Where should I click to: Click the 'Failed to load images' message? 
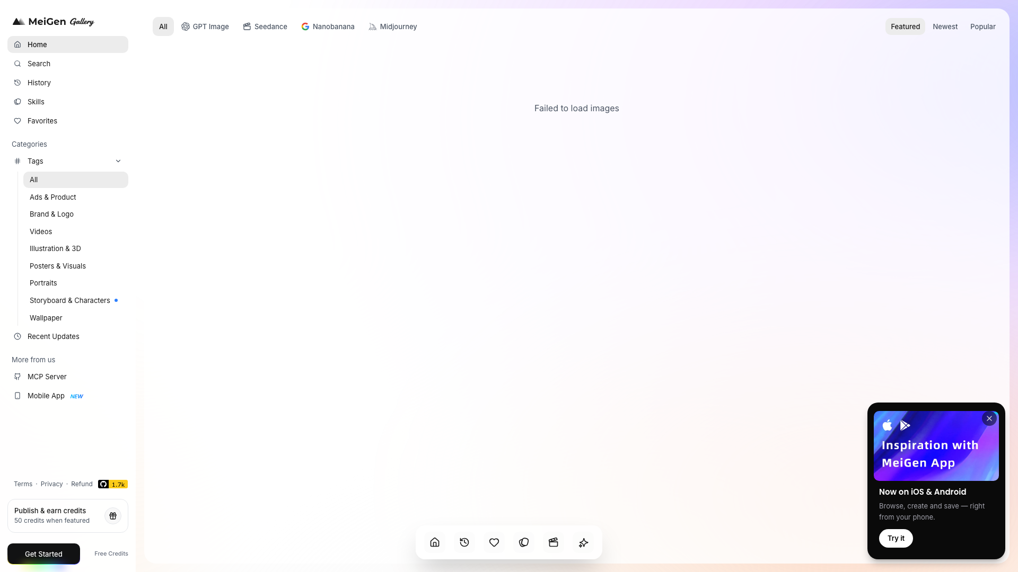pos(577,108)
